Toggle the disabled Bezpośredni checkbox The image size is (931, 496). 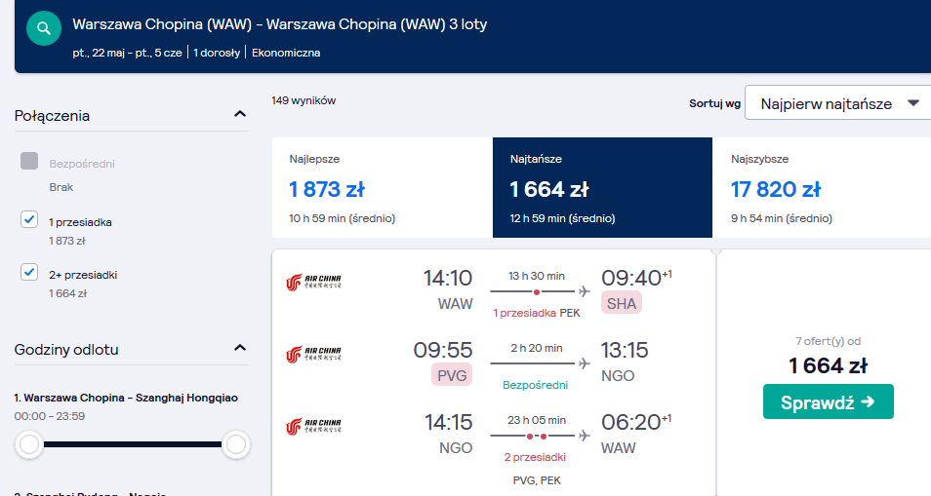[x=29, y=161]
